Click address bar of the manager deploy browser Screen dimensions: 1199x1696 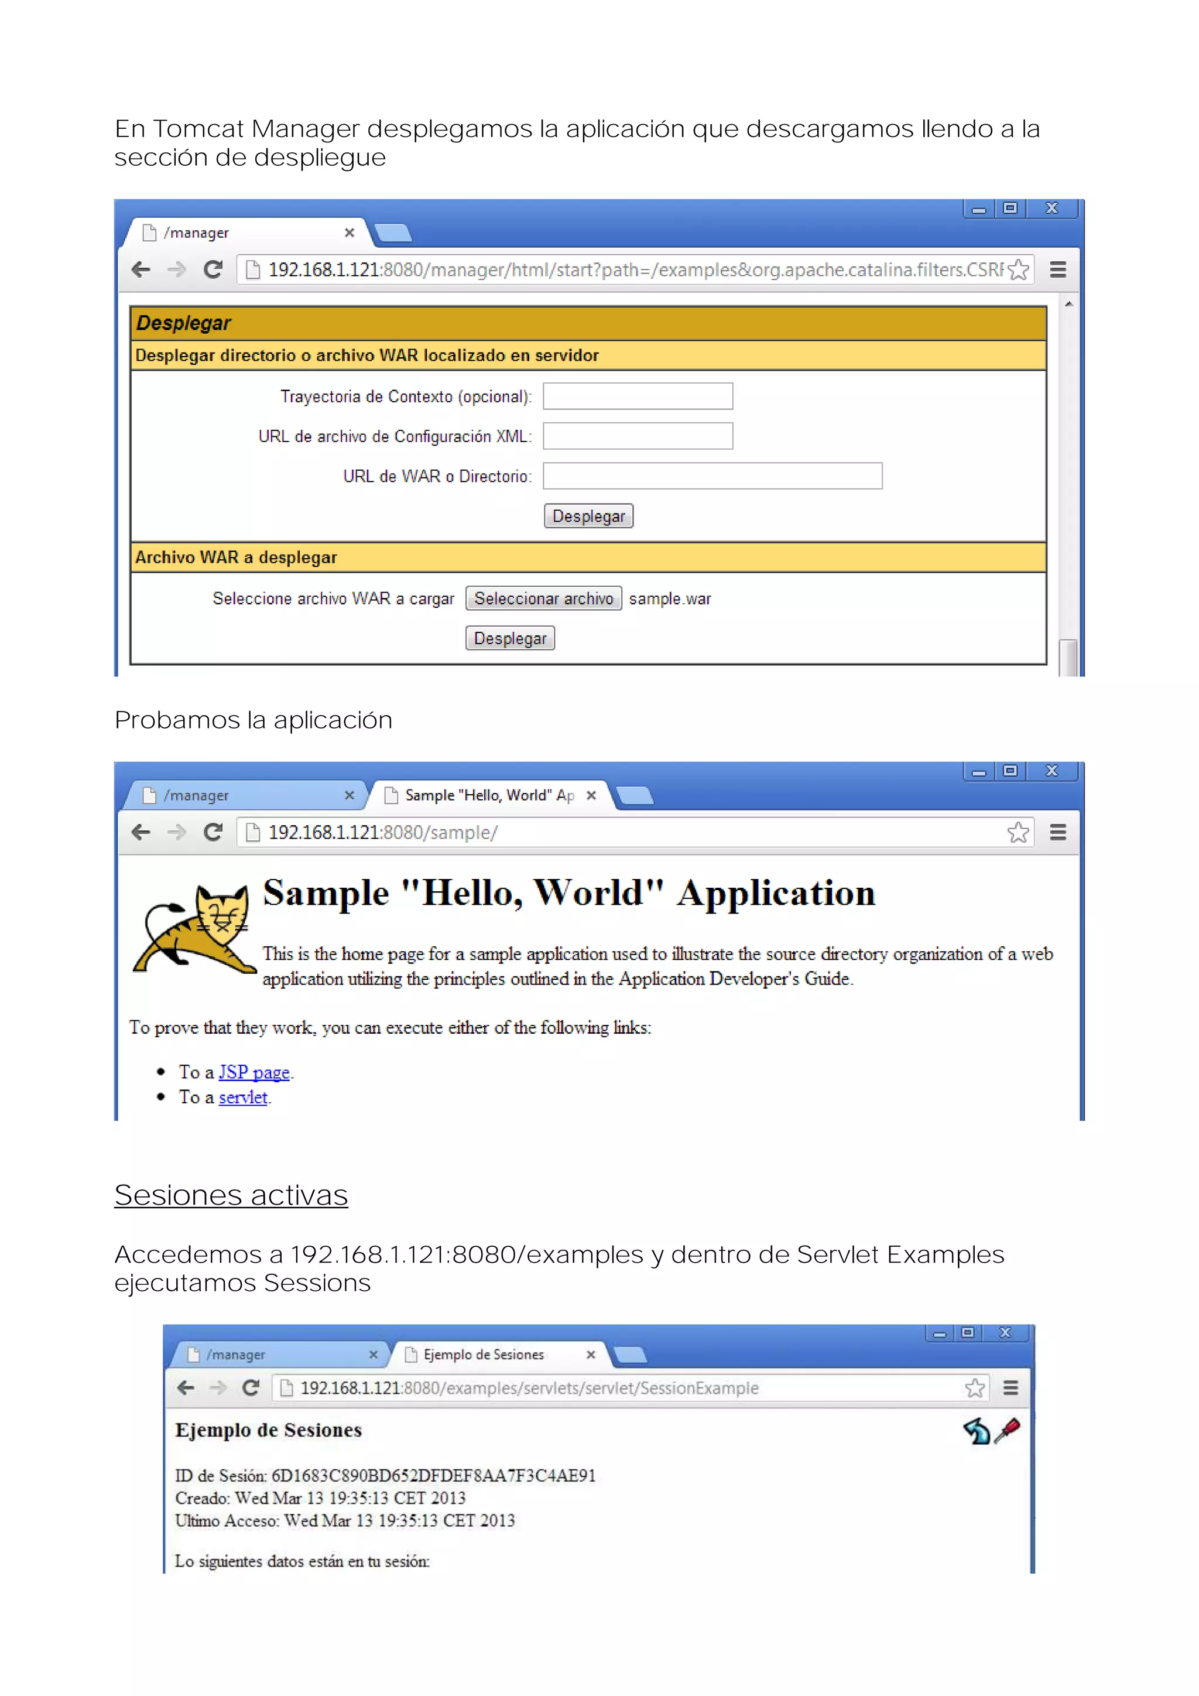tap(635, 269)
